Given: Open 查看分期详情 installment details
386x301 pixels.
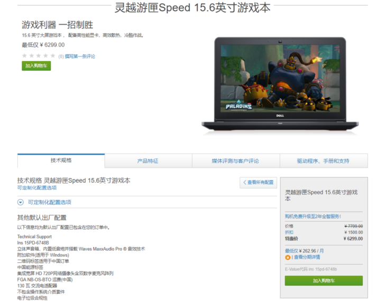Looking at the screenshot, I should pos(307,257).
